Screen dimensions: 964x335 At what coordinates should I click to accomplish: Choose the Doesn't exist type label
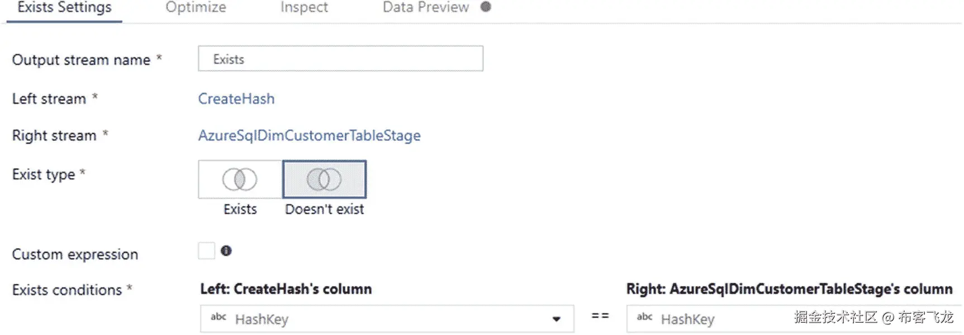coord(324,209)
